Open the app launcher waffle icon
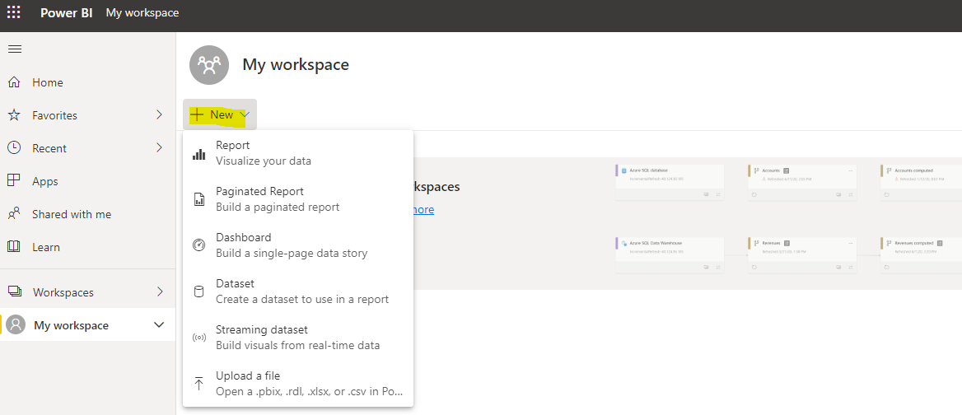Image resolution: width=962 pixels, height=415 pixels. pyautogui.click(x=14, y=12)
